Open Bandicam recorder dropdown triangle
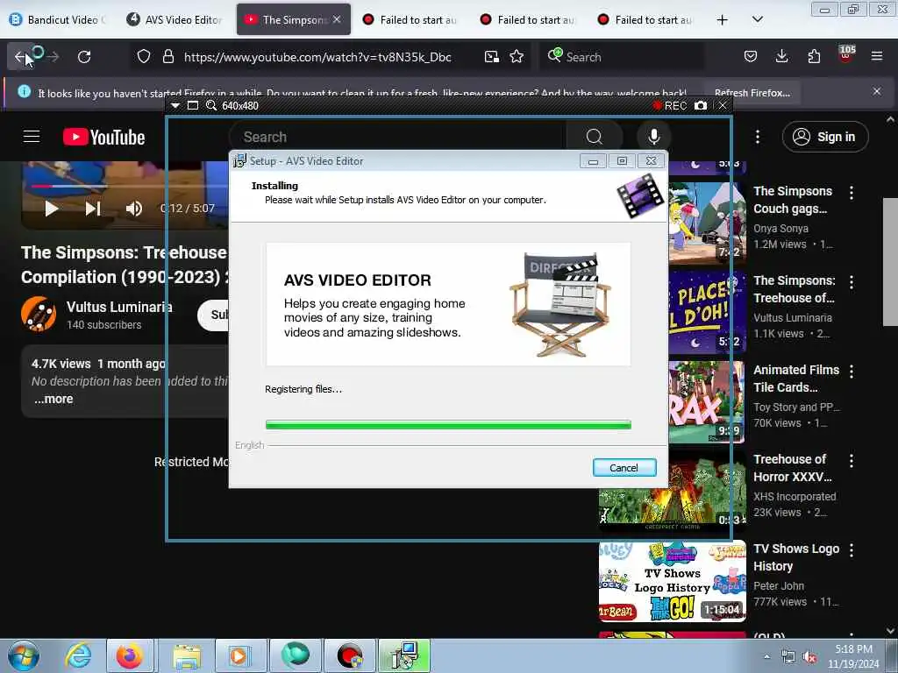 point(175,106)
